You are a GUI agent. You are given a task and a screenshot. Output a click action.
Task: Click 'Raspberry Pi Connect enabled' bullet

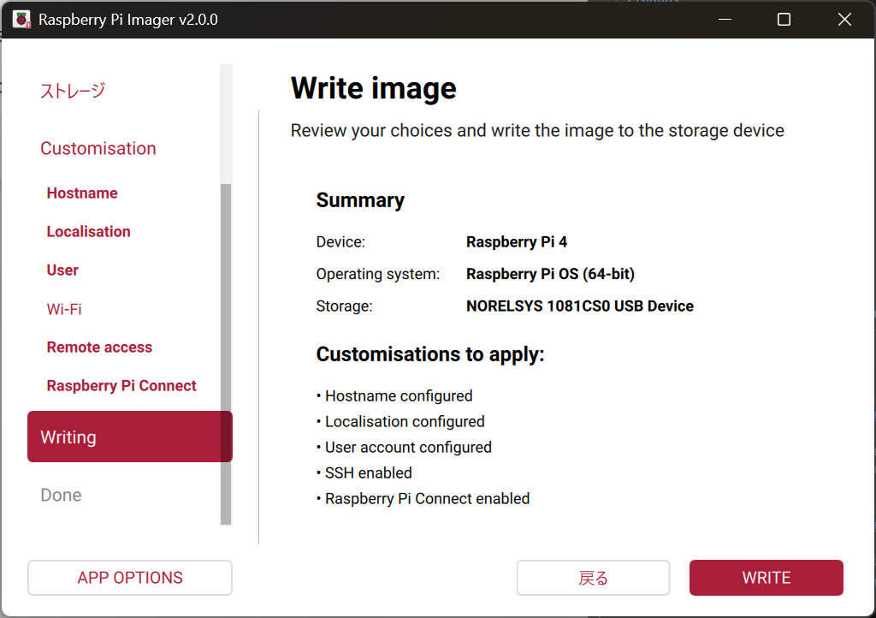(423, 498)
